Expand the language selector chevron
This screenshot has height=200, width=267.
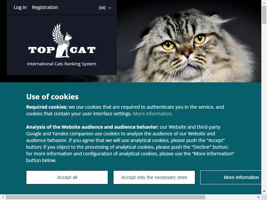coord(110,8)
